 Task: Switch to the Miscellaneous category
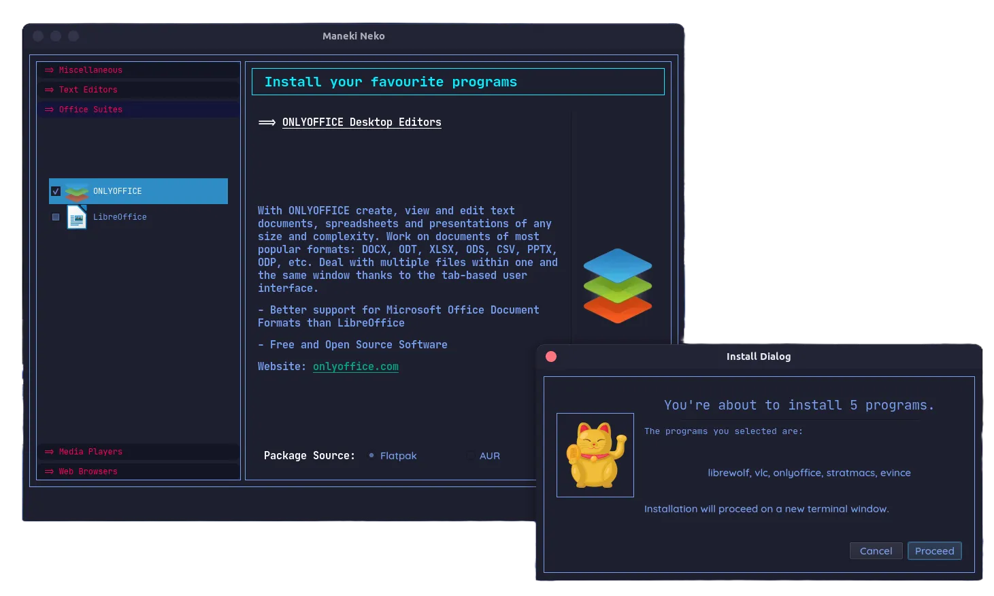coord(90,69)
